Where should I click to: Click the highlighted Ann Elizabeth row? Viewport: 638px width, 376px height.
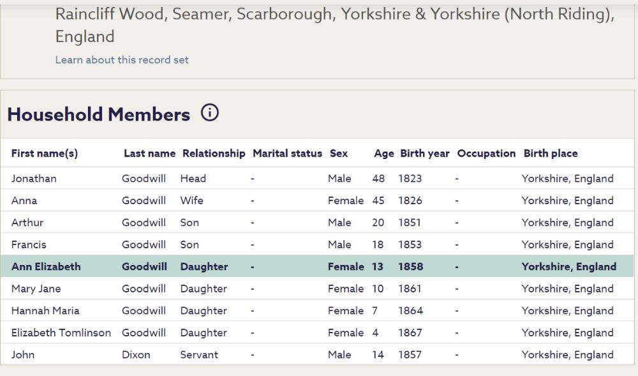tap(46, 267)
